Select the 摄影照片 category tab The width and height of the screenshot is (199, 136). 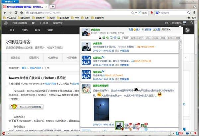click(x=34, y=58)
